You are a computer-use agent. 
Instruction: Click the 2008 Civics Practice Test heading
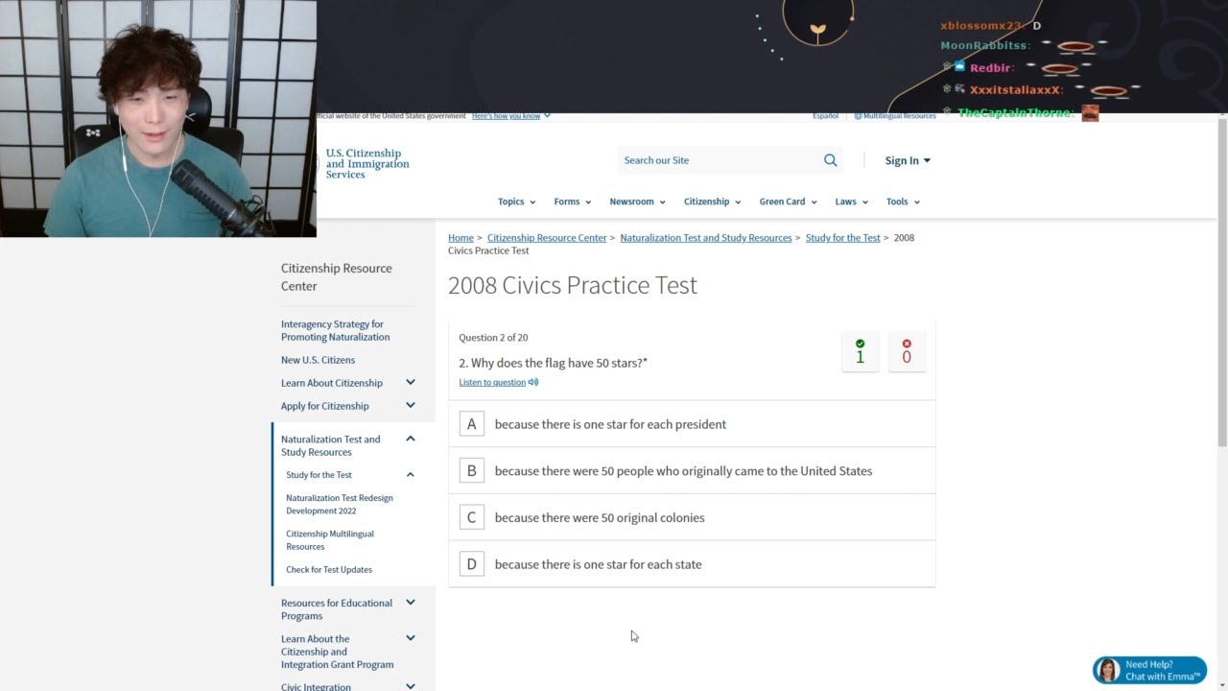573,285
